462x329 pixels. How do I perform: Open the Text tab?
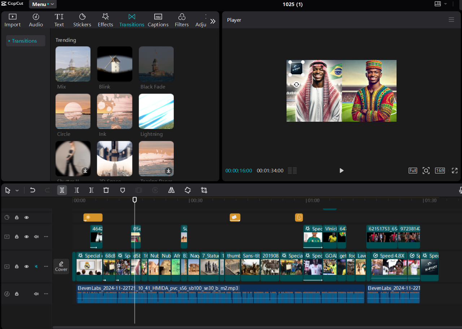(x=59, y=20)
